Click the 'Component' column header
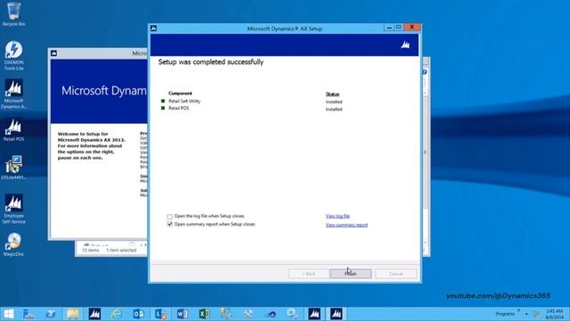This screenshot has width=570, height=321. [180, 94]
